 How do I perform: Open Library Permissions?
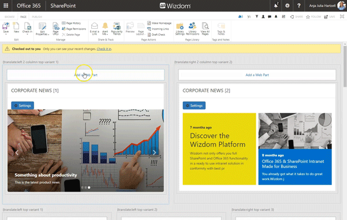click(x=193, y=29)
